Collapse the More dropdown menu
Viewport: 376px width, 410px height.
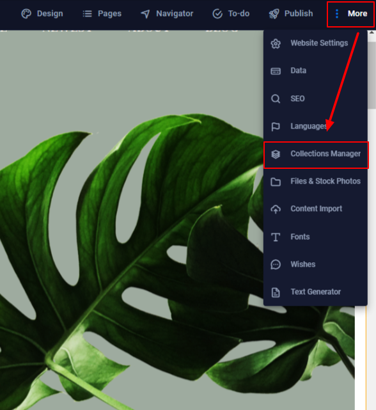point(350,14)
